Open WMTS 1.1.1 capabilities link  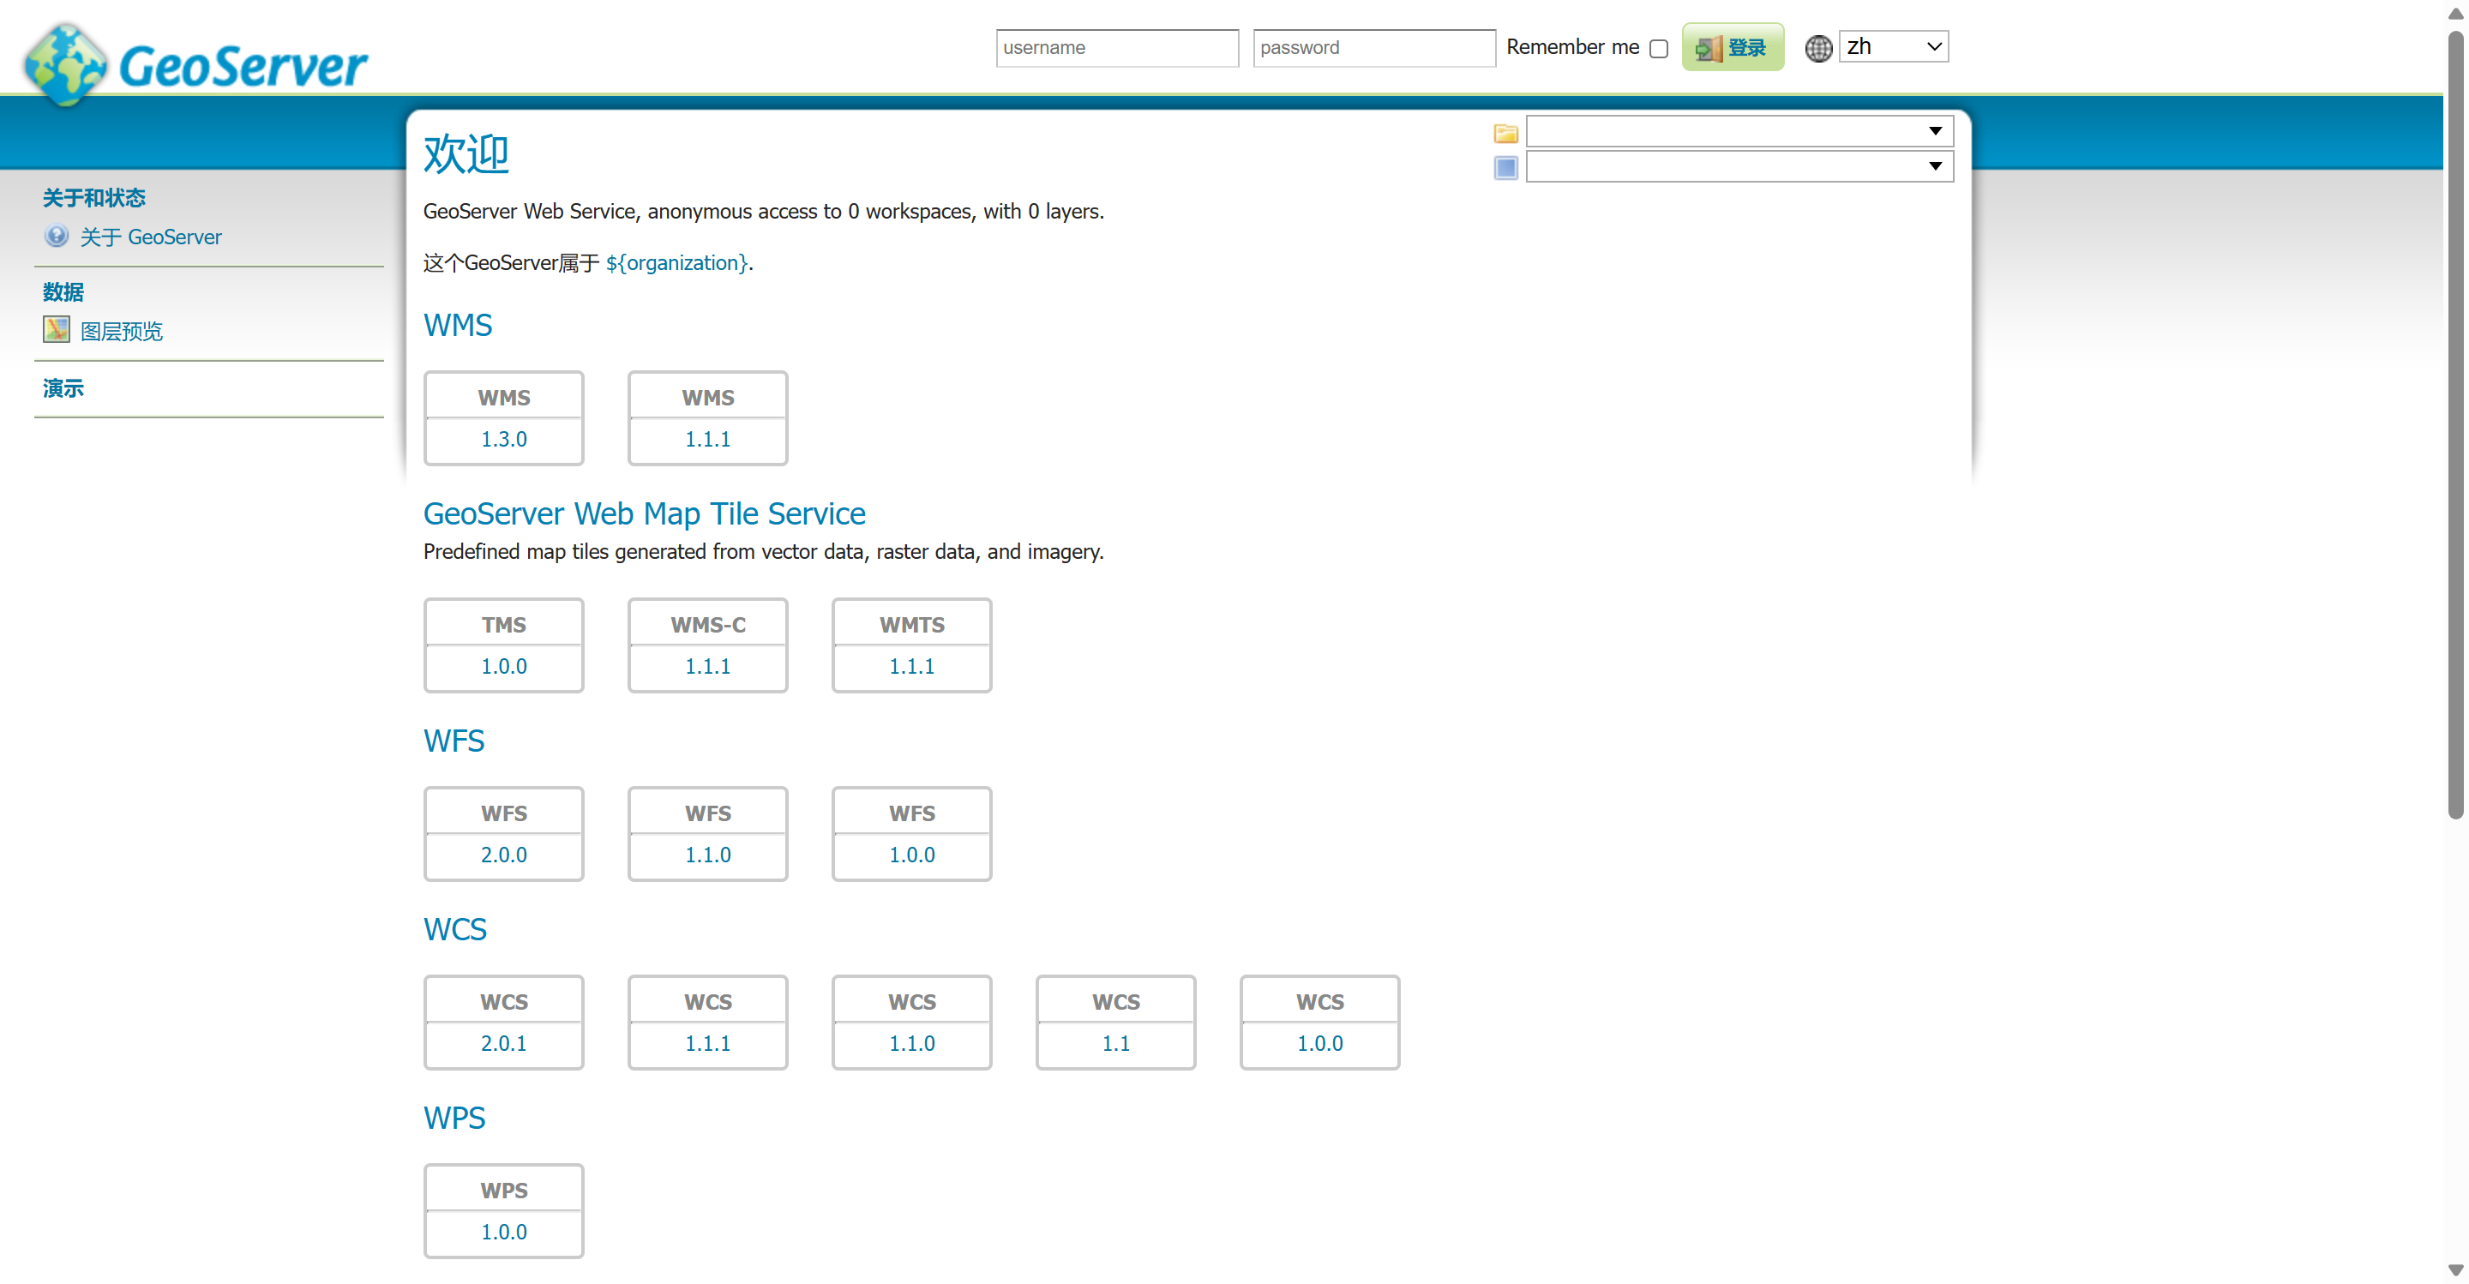click(x=911, y=666)
